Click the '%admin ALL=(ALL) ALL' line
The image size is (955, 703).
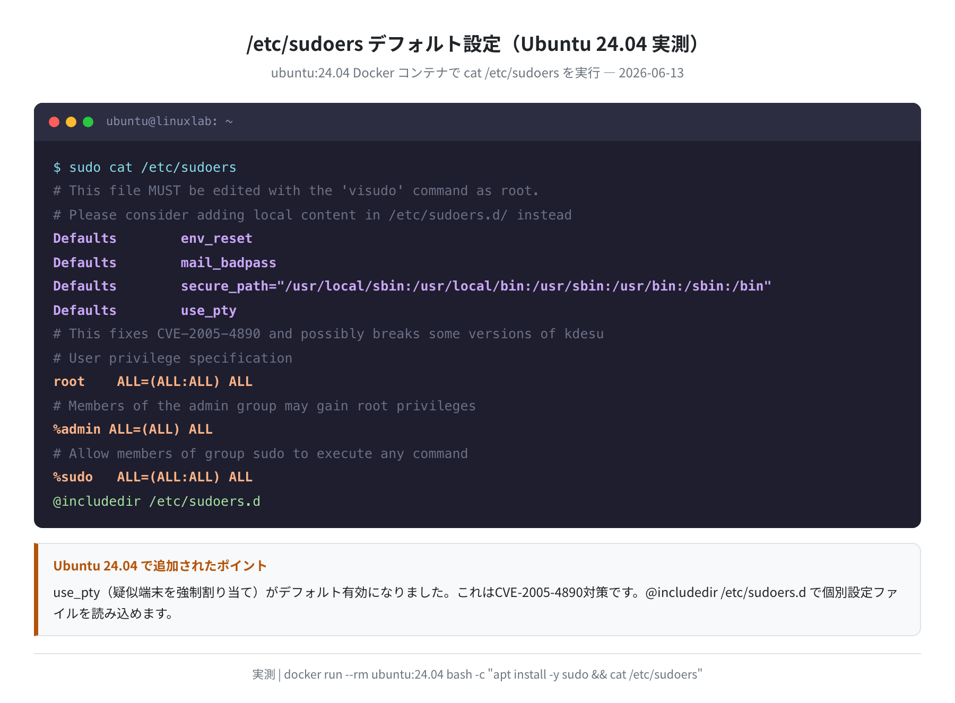[x=133, y=429]
